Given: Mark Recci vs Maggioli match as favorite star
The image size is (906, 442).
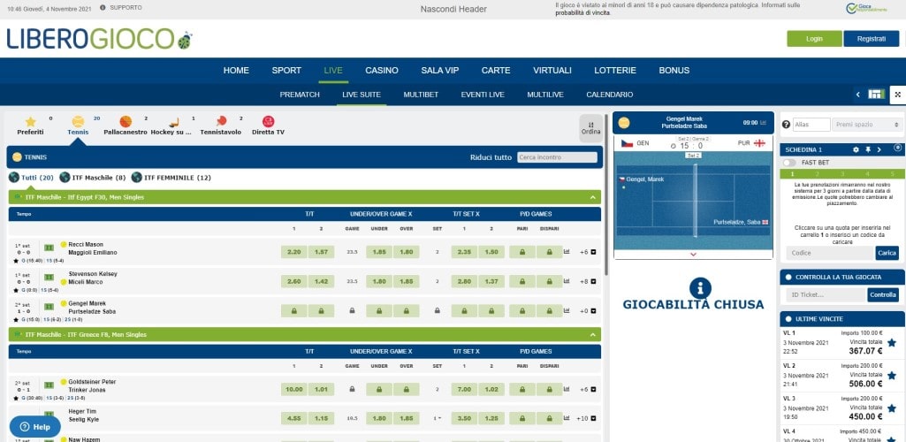Looking at the screenshot, I should 16,261.
